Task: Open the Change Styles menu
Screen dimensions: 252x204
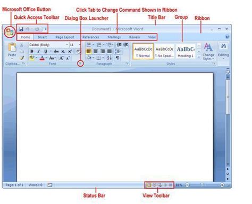Action: click(x=208, y=52)
